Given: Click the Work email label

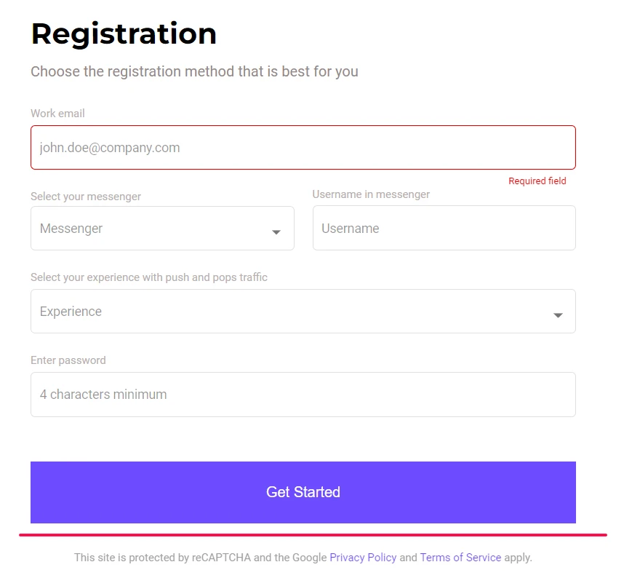Looking at the screenshot, I should tap(57, 114).
